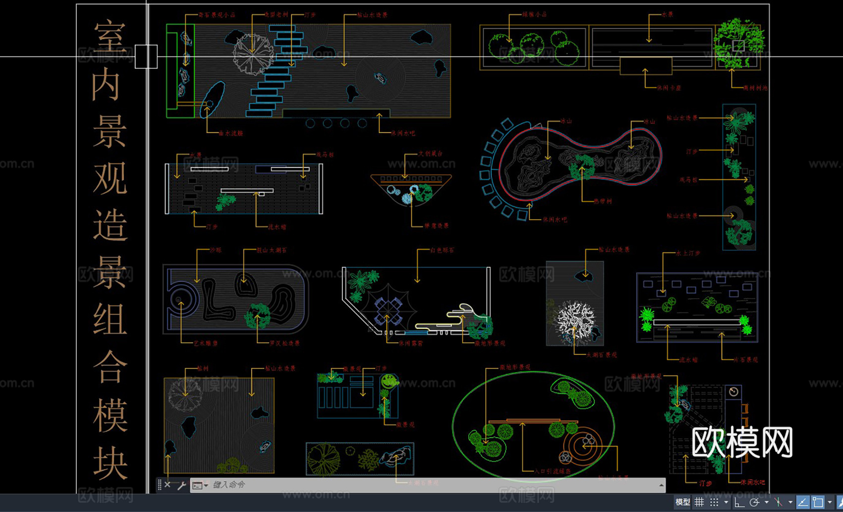Select the 休闲卡座 label text
This screenshot has width=843, height=512.
tap(669, 88)
